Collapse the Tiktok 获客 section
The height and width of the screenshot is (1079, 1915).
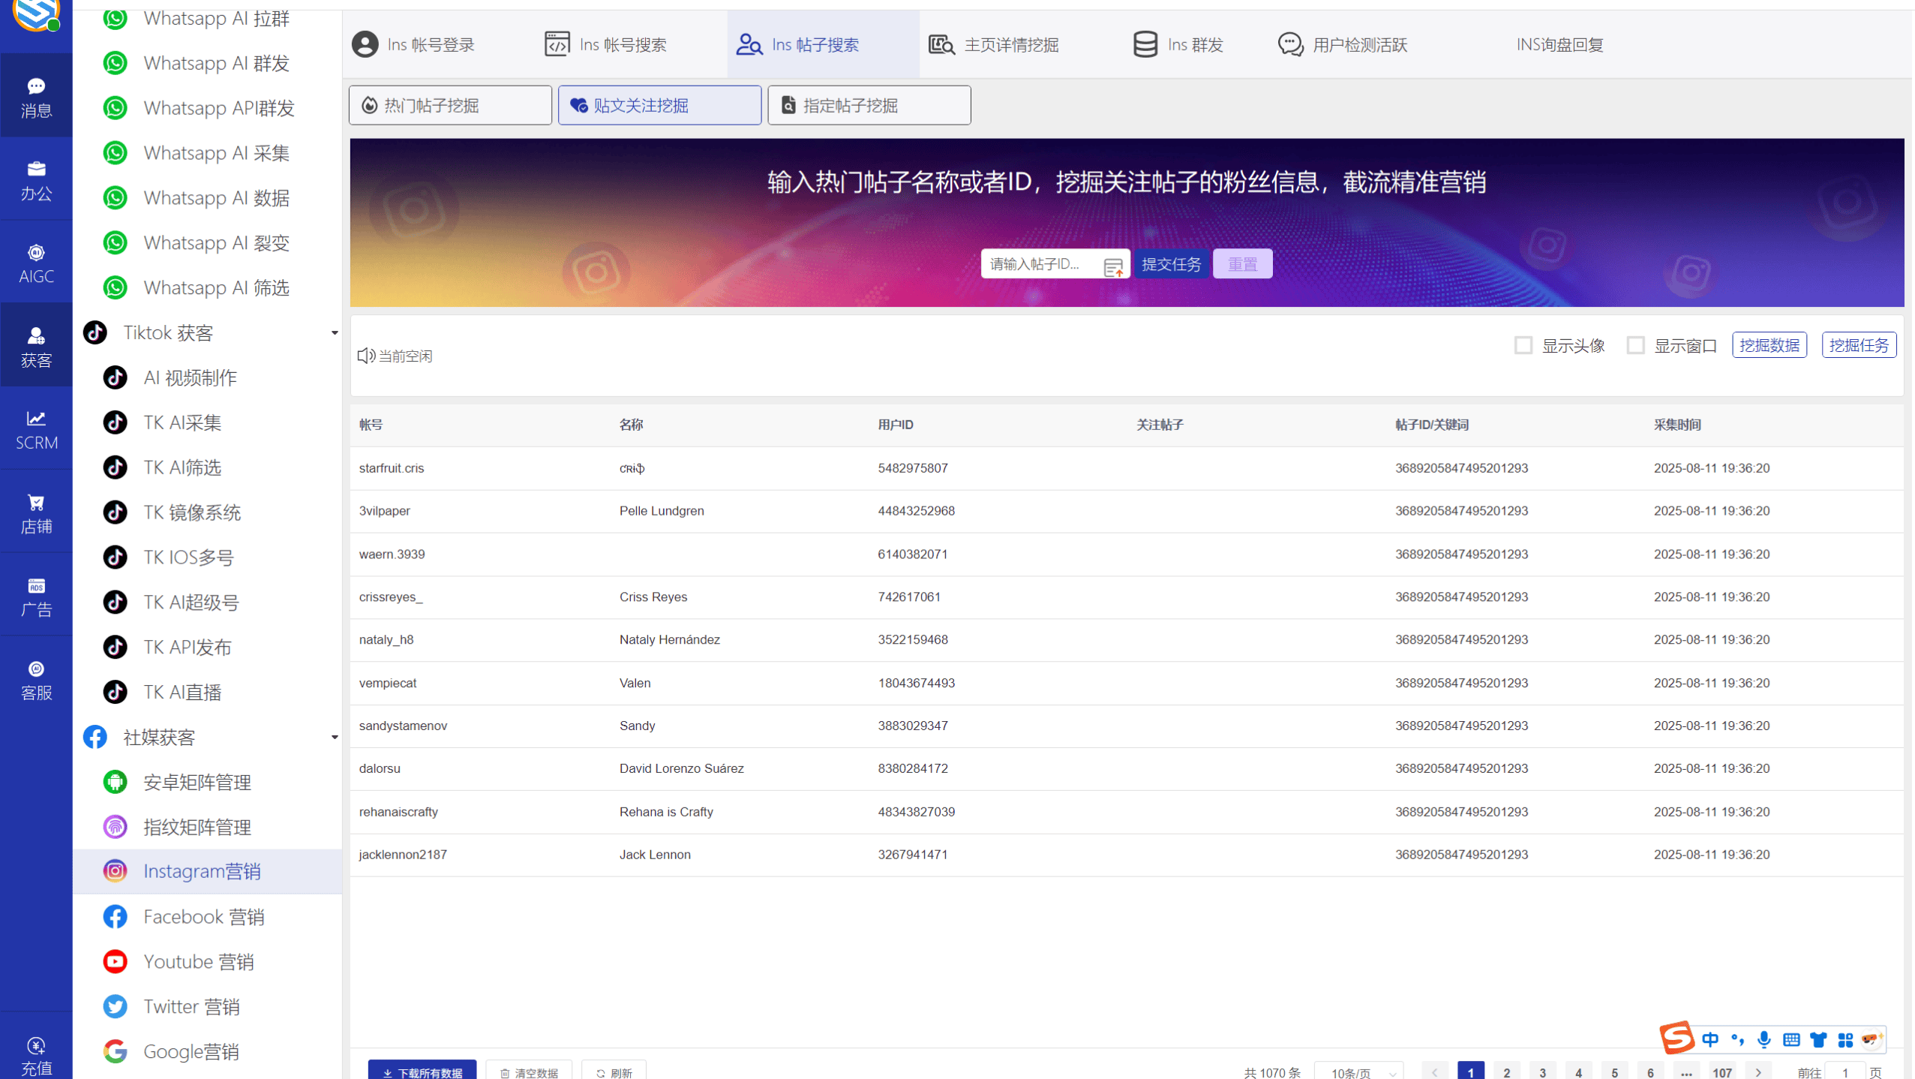tap(335, 332)
